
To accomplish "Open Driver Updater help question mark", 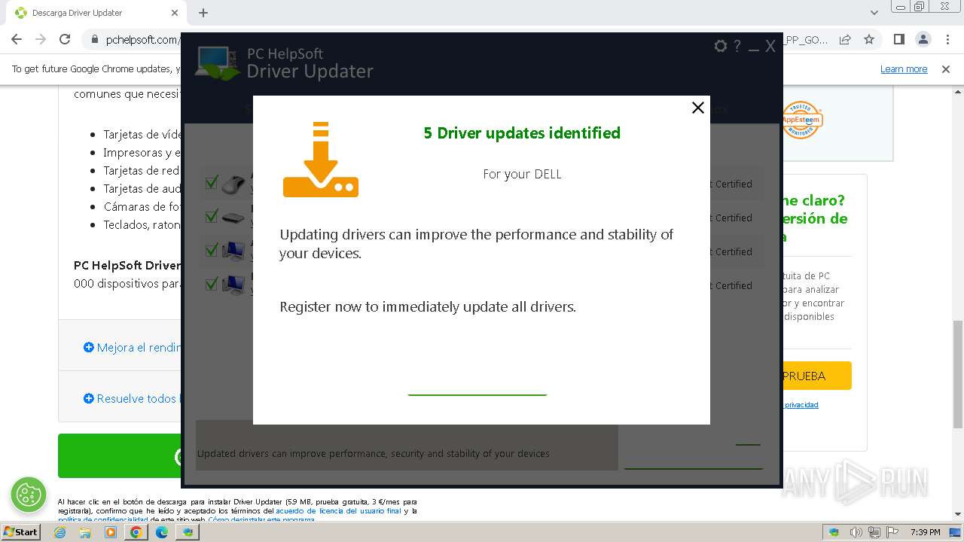I will click(x=737, y=46).
